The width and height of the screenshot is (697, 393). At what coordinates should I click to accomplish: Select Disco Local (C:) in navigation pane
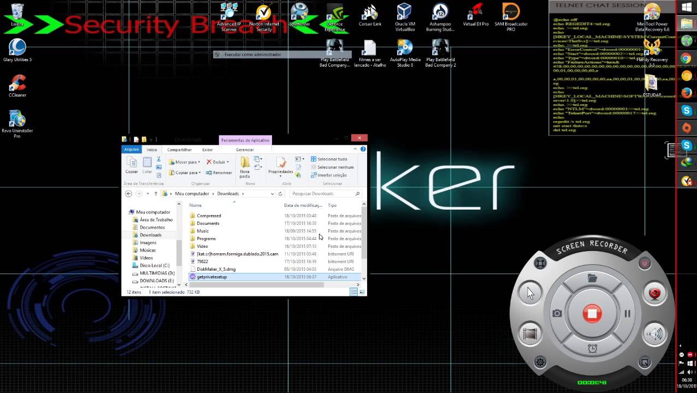click(x=155, y=265)
